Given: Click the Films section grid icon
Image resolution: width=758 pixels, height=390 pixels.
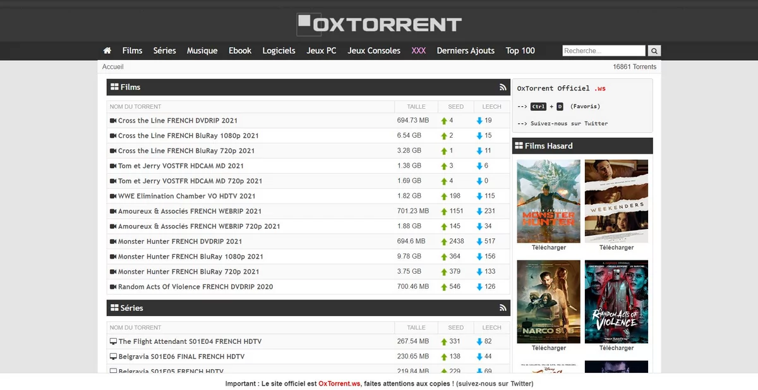Looking at the screenshot, I should [114, 87].
